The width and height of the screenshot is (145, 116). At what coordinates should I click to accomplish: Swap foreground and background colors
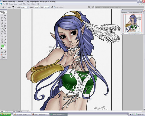(5, 45)
